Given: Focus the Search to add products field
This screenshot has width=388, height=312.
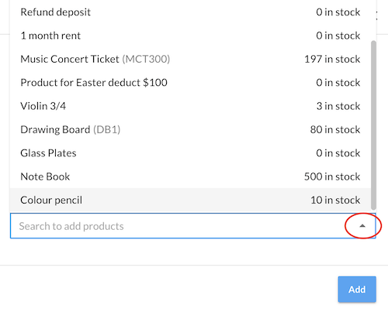Looking at the screenshot, I should pos(192,226).
